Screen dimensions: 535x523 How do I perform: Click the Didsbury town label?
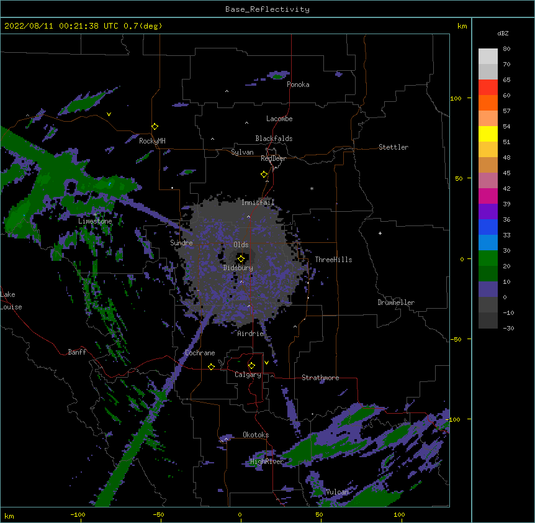click(x=238, y=268)
